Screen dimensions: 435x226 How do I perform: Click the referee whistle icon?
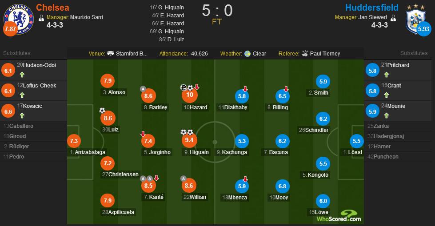[x=305, y=54]
